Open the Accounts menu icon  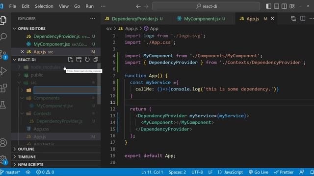pyautogui.click(x=3, y=142)
